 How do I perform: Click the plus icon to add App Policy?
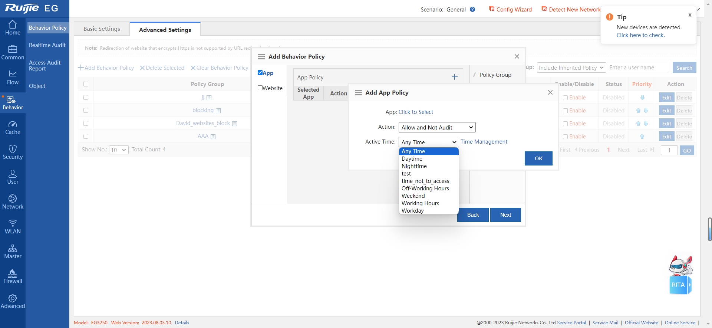pyautogui.click(x=454, y=77)
